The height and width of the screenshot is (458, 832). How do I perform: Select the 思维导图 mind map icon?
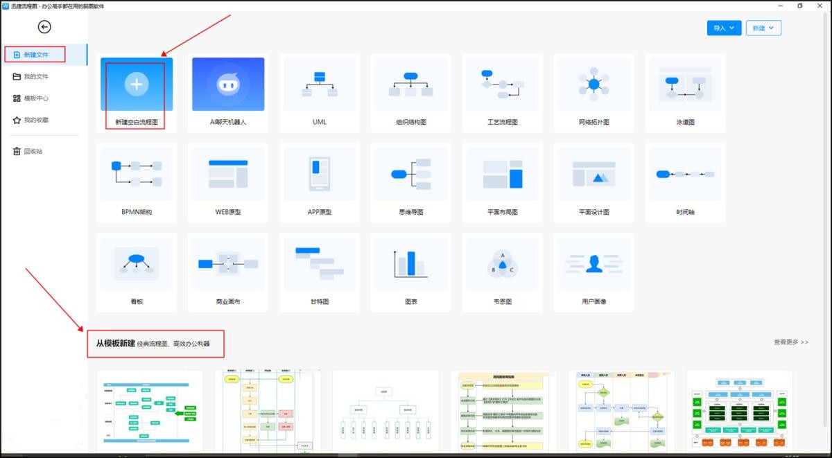(x=410, y=175)
